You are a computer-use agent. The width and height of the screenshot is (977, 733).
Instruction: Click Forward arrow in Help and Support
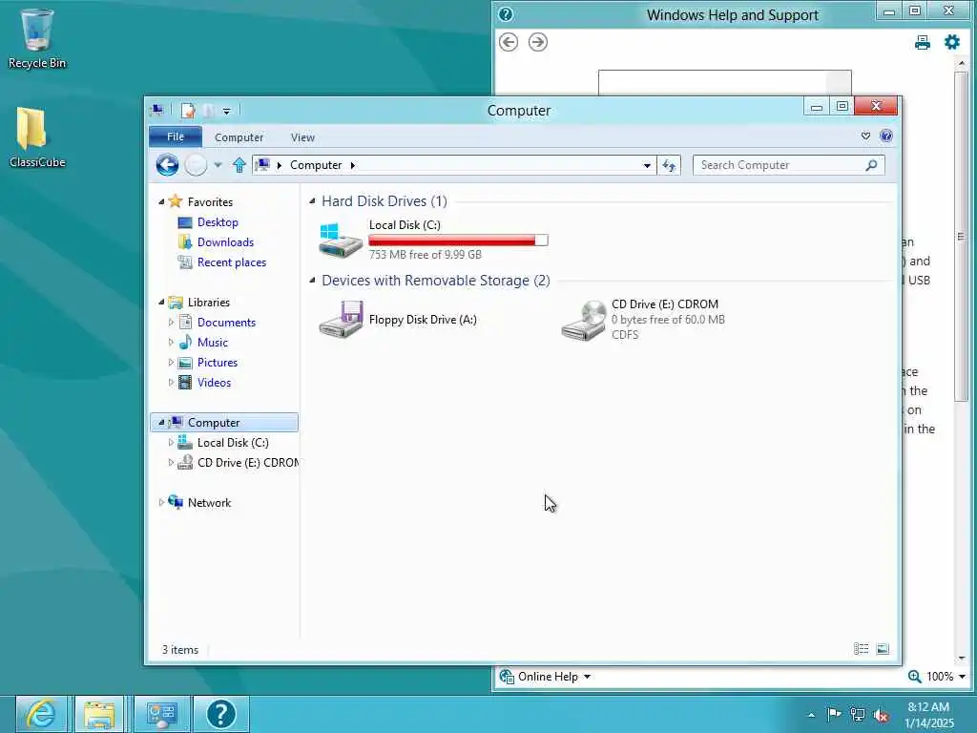(538, 42)
